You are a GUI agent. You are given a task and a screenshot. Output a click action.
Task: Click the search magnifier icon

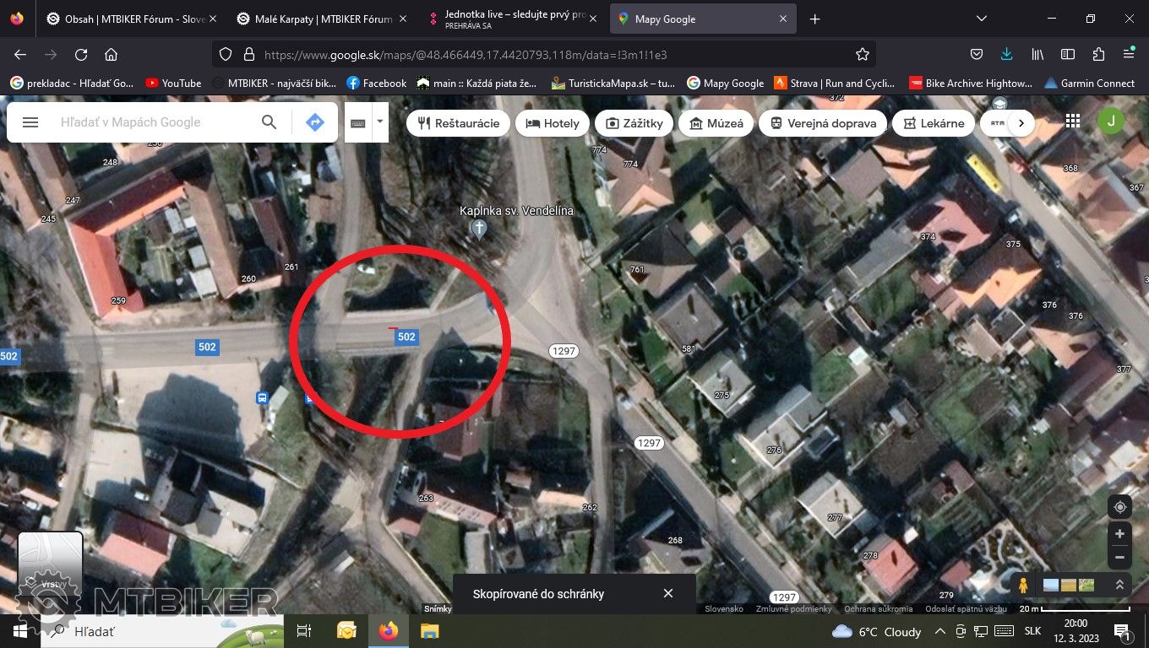coord(269,122)
